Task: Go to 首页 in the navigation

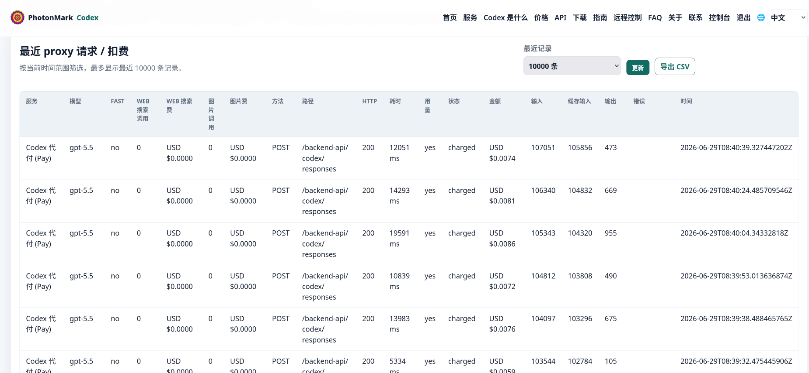Action: [x=450, y=17]
